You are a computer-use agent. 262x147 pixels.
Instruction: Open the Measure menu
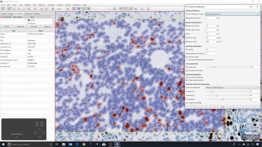(x=42, y=5)
